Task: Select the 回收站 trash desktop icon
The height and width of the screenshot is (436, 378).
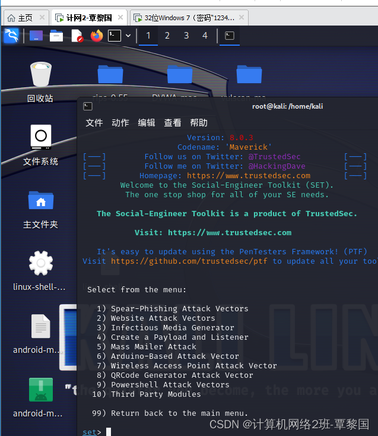Action: pos(40,82)
